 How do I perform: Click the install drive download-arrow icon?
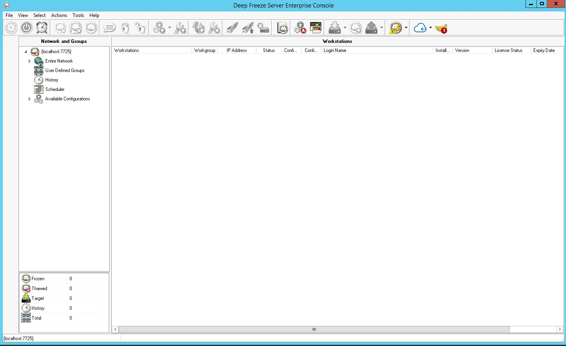pyautogui.click(x=335, y=28)
